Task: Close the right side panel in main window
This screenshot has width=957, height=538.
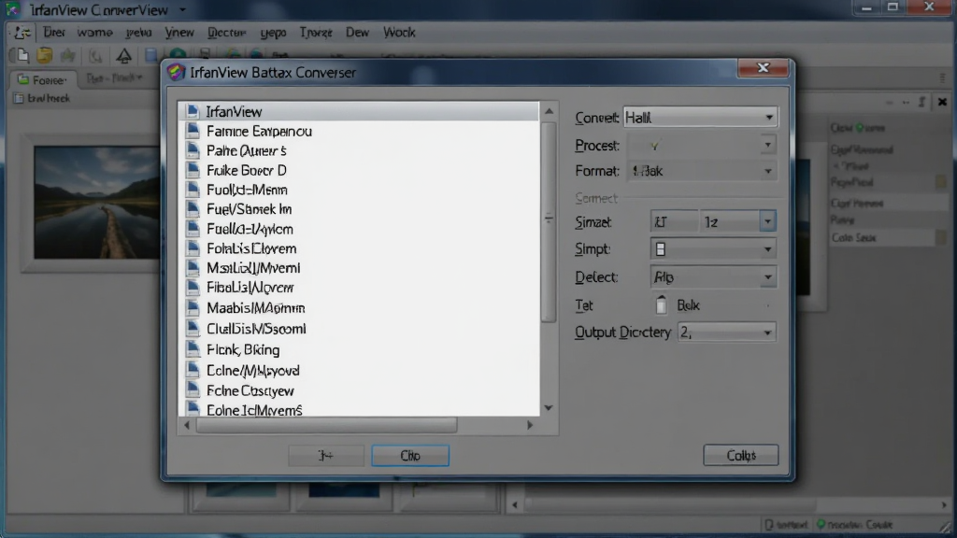Action: click(x=942, y=102)
